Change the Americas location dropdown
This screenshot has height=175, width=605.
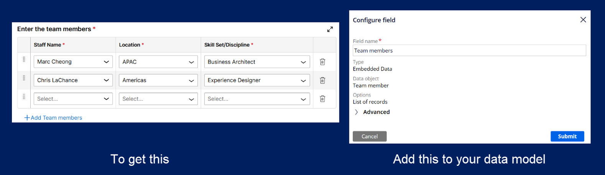click(x=158, y=80)
